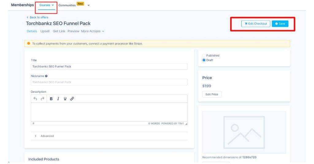Image resolution: width=314 pixels, height=164 pixels.
Task: Focus the Nickname input field
Action: click(x=109, y=82)
